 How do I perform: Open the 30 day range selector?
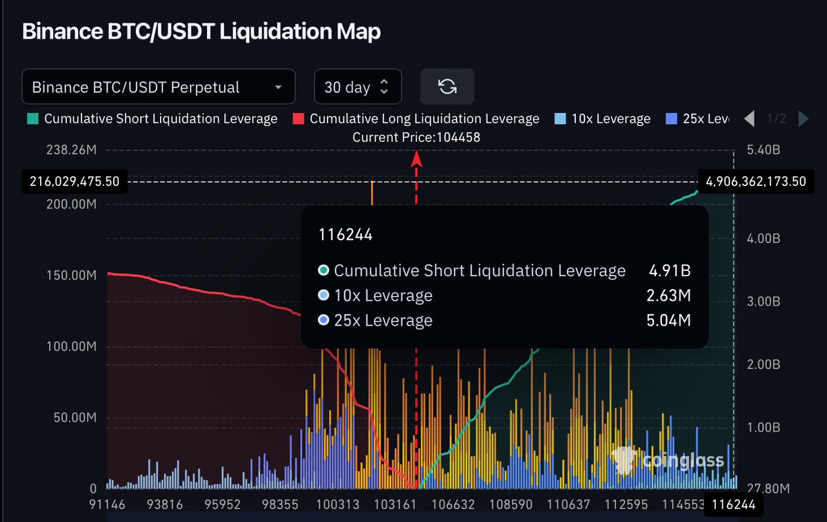pyautogui.click(x=357, y=86)
